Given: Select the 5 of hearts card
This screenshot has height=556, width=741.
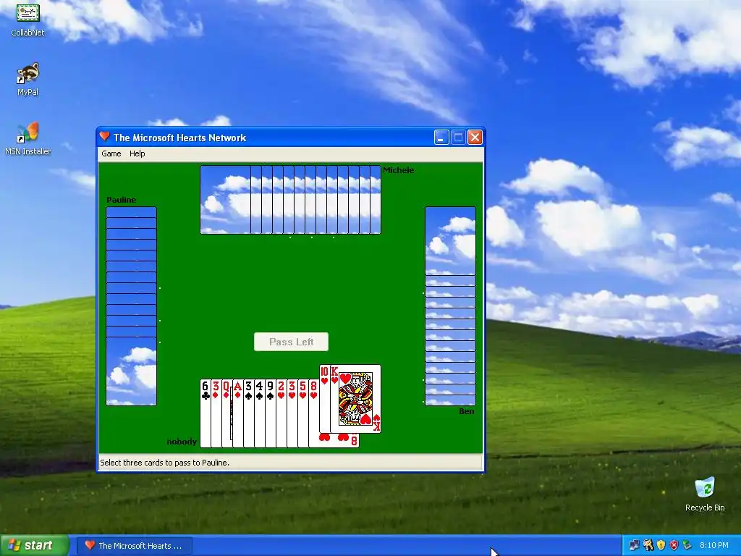Looking at the screenshot, I should (x=303, y=413).
